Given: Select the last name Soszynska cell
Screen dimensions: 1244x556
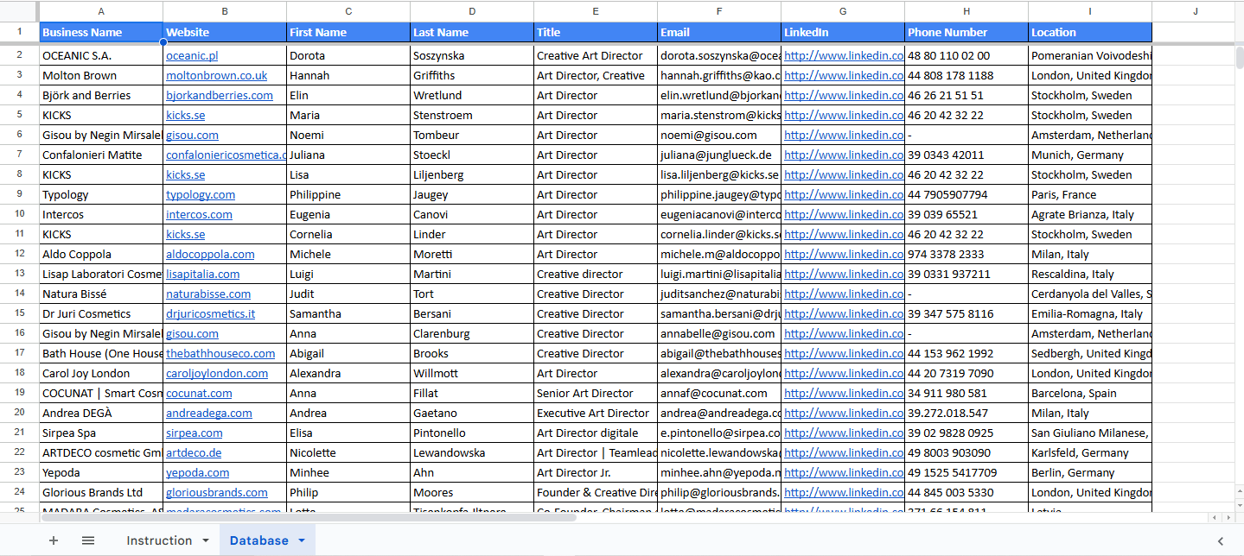Looking at the screenshot, I should [x=472, y=55].
